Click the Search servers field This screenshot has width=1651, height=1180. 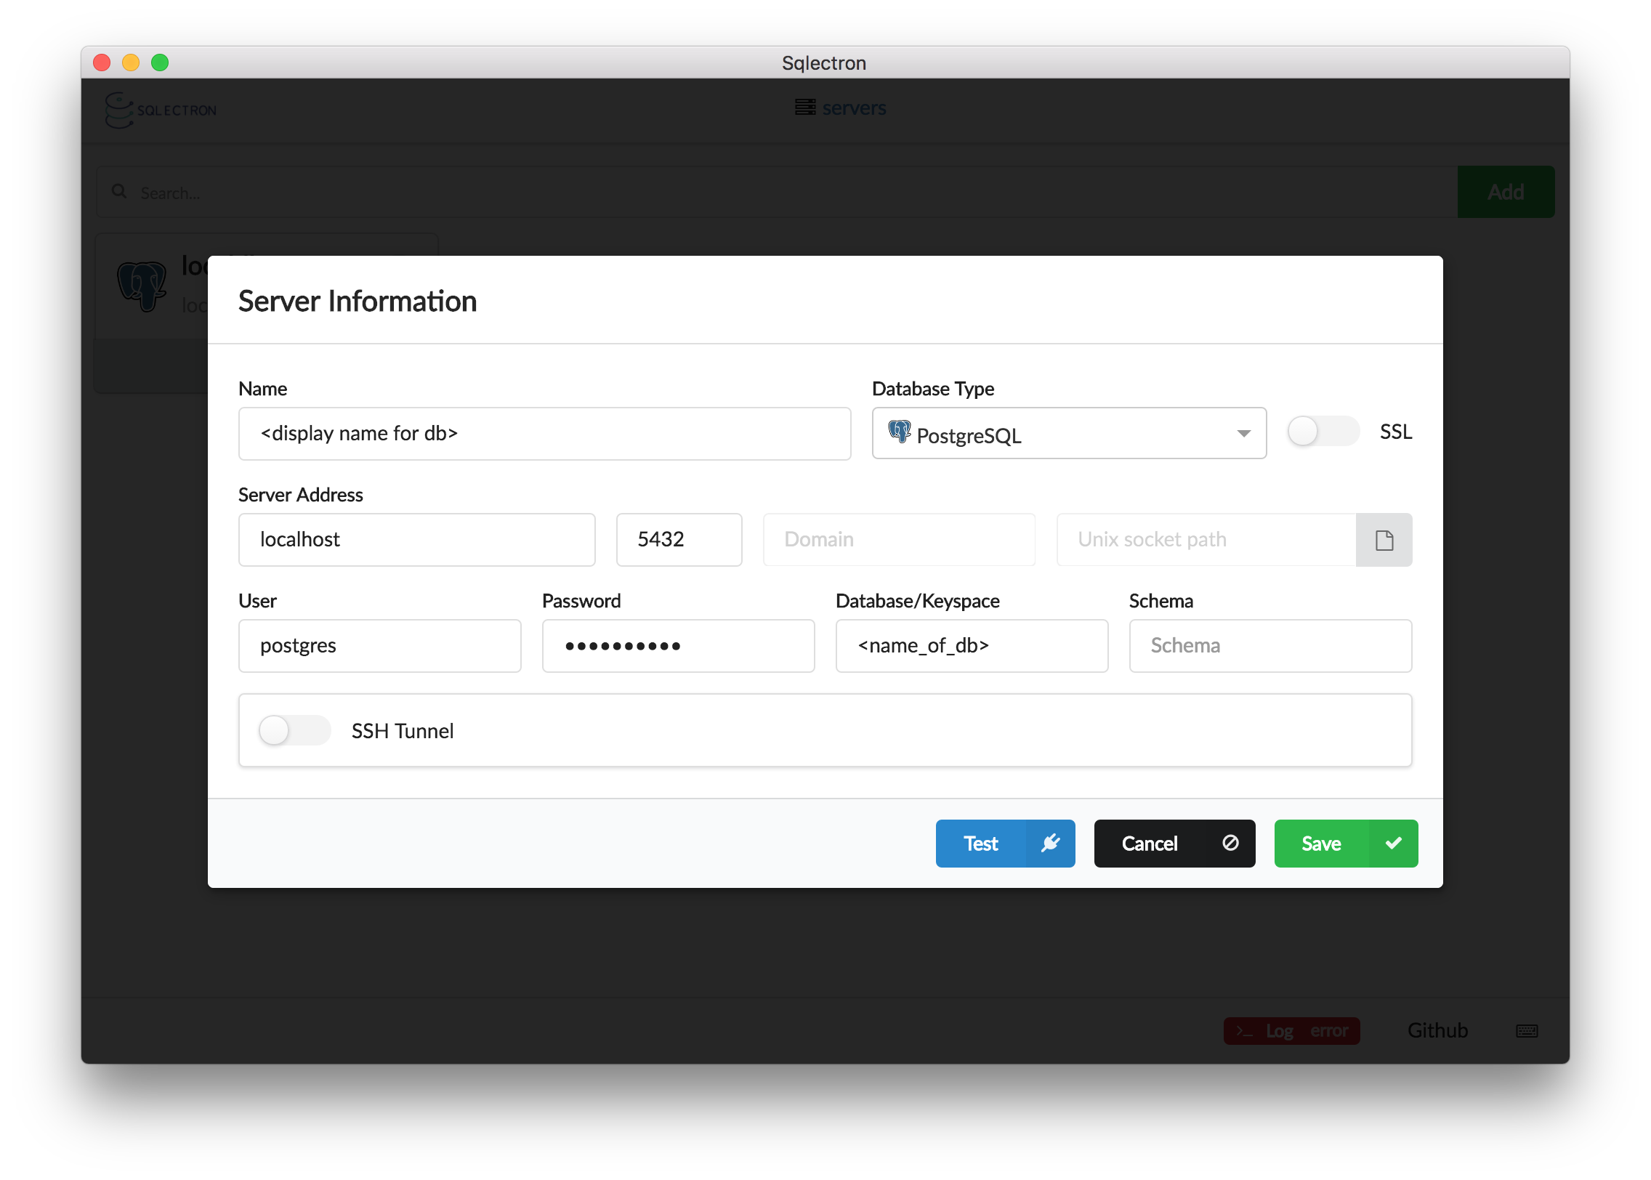[x=776, y=192]
